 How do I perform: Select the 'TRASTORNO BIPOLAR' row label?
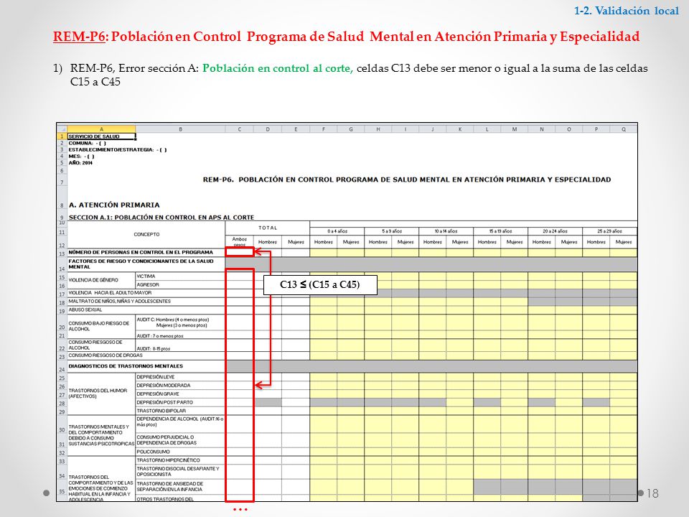180,411
